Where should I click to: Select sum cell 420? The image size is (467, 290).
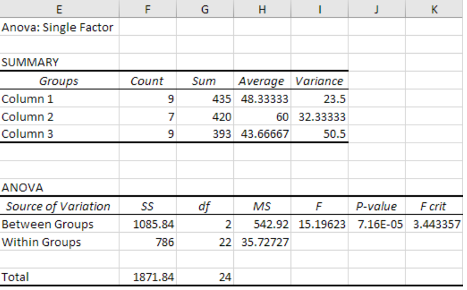click(x=205, y=116)
